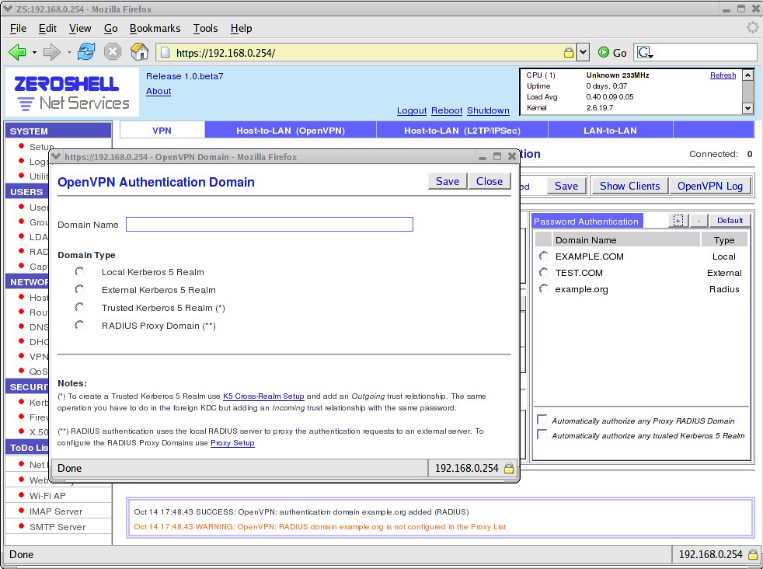Click the padlock icon in the address bar
The height and width of the screenshot is (569, 763).
click(568, 52)
